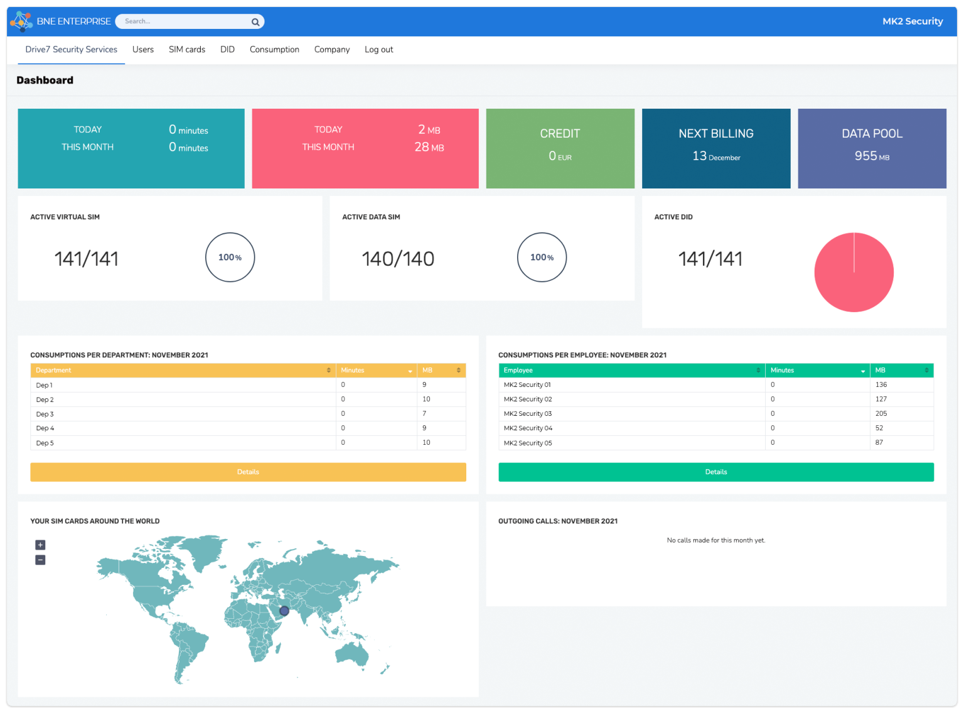Click the Active DID pie chart
The image size is (964, 713).
pyautogui.click(x=854, y=272)
